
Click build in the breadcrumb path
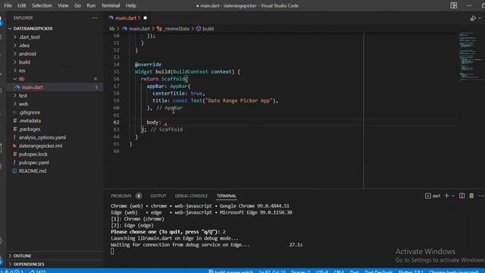(208, 29)
